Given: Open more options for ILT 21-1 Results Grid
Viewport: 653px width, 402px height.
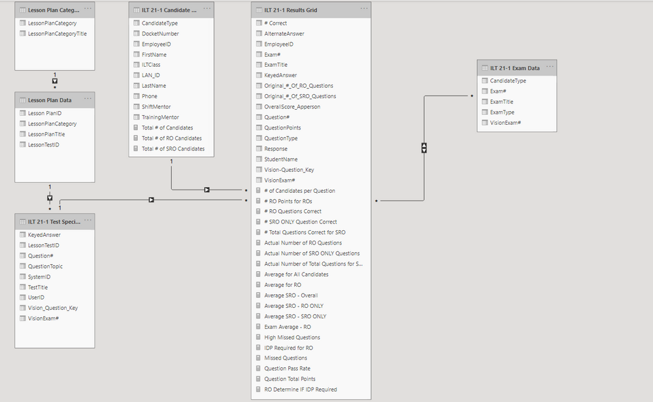Looking at the screenshot, I should [x=364, y=8].
